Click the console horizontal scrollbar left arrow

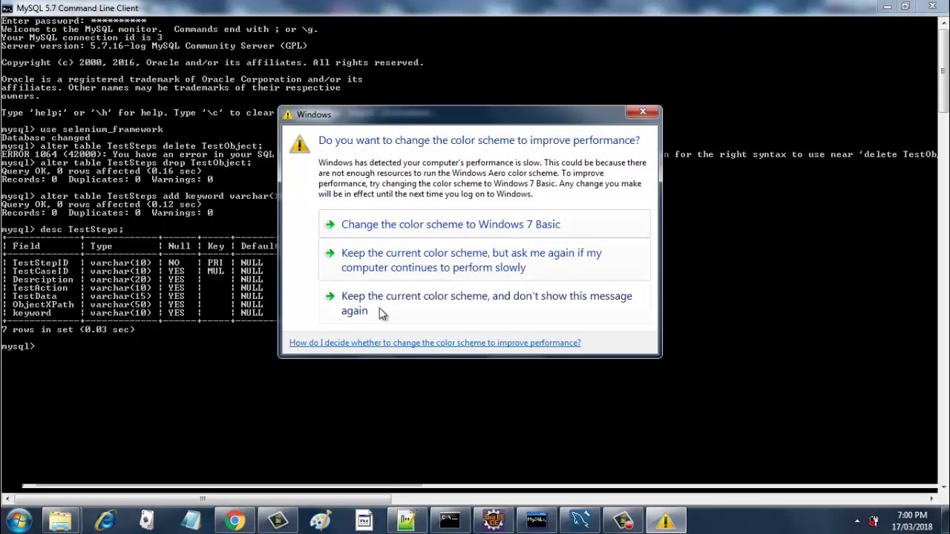click(6, 498)
